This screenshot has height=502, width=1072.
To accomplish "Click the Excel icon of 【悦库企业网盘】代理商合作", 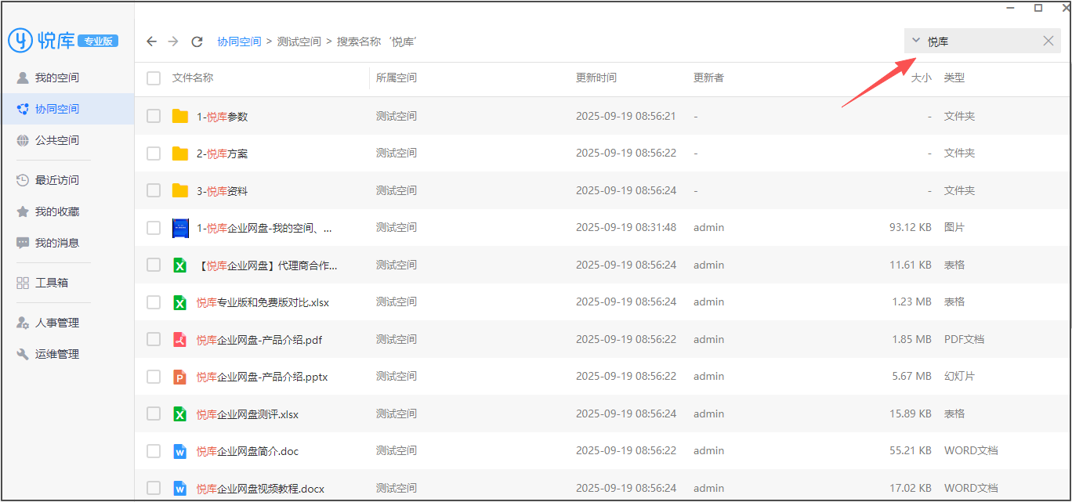I will 179,265.
